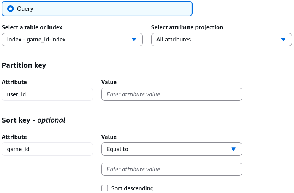
Task: Click the 'Partition key' section heading
Action: coord(24,65)
